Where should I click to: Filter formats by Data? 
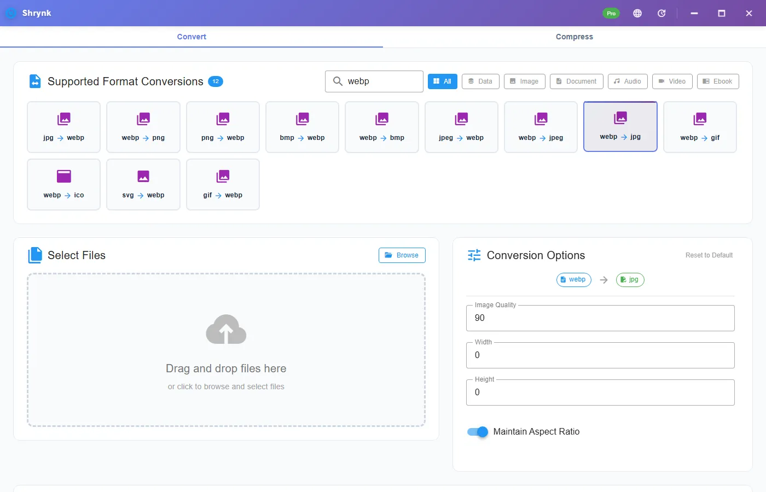pos(480,81)
